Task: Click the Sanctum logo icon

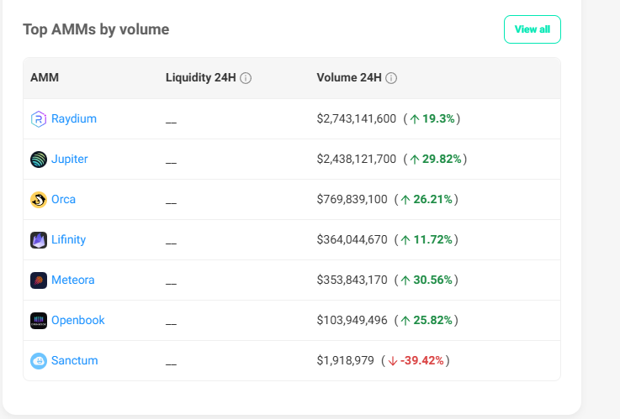Action: [x=39, y=360]
